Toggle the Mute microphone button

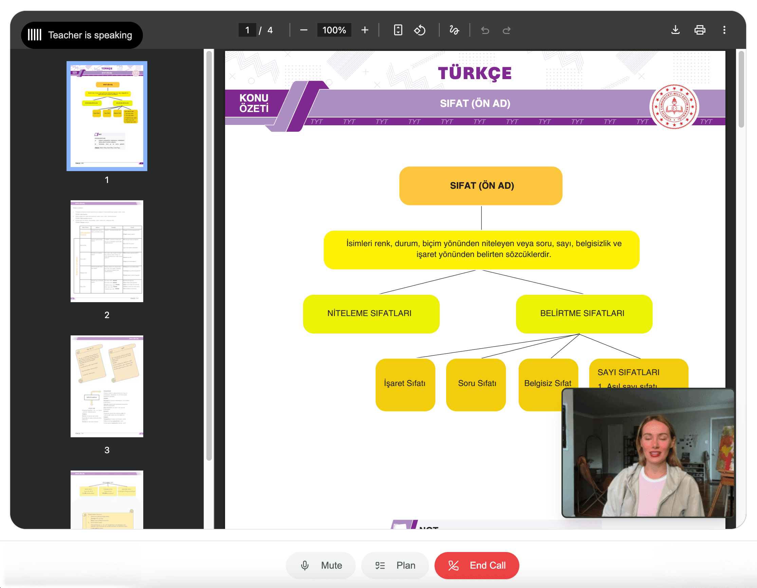coord(320,566)
